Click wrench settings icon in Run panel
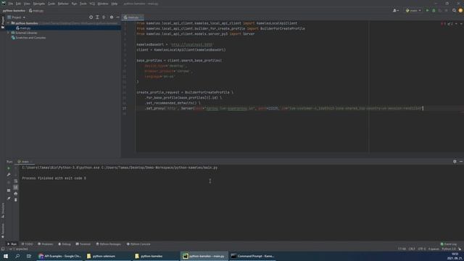The height and width of the screenshot is (261, 464). coord(9,175)
